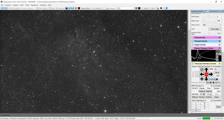Toggle the ZWO FilterWheel Connected checkbox
Screen dimensions: 224x120
[212, 101]
